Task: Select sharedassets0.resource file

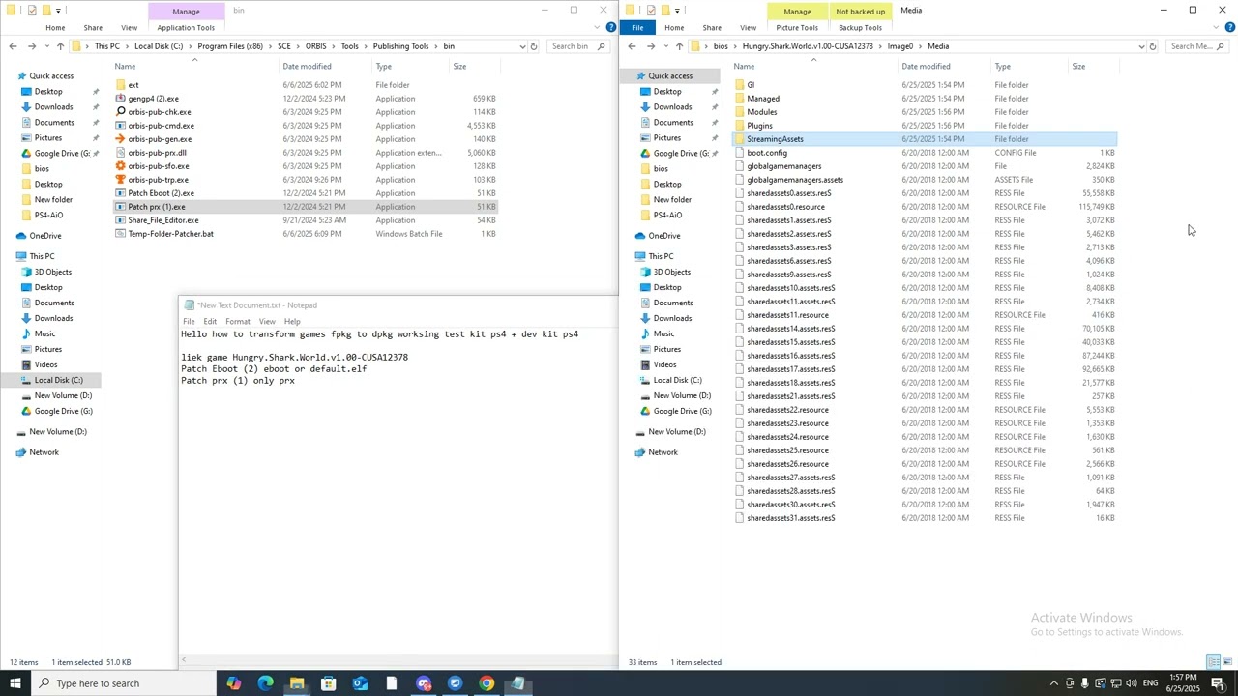Action: pos(785,207)
